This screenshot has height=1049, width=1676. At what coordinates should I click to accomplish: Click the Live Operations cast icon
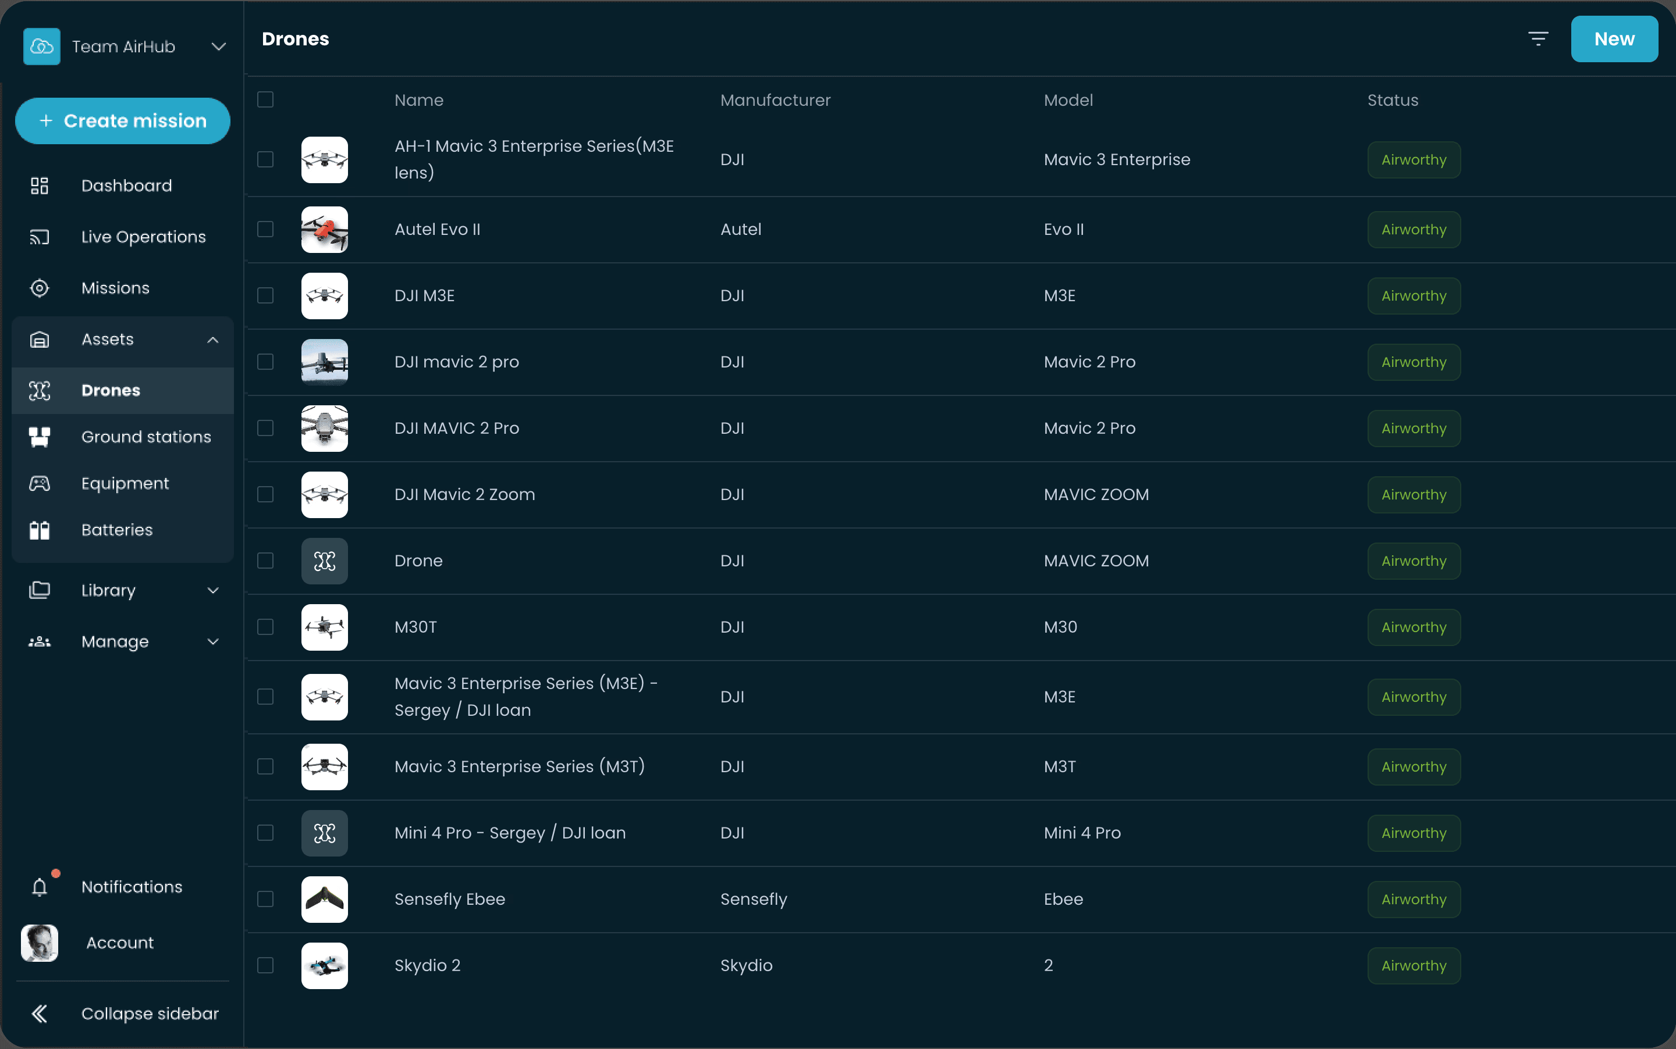[40, 237]
